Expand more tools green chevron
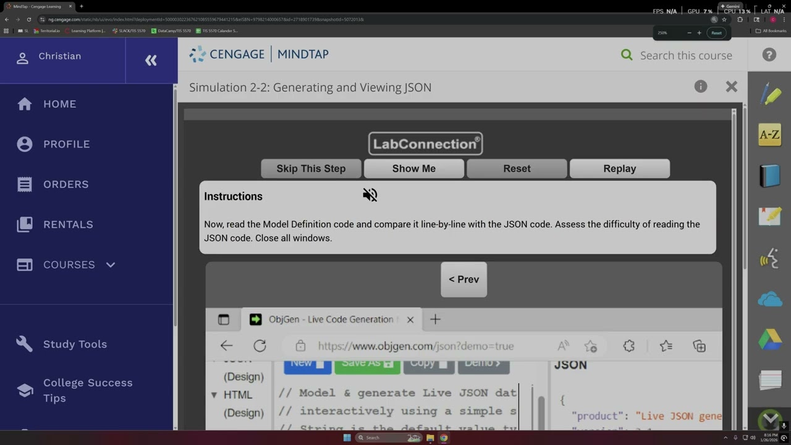The height and width of the screenshot is (445, 791). 770,420
